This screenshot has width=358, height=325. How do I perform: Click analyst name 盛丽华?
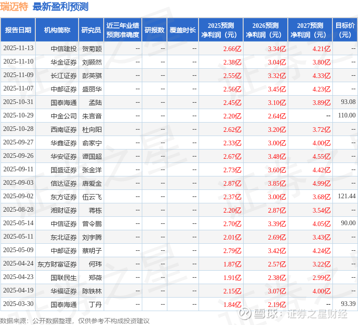click(x=92, y=89)
